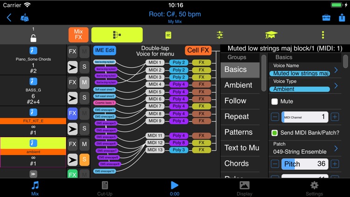Toggle solo S on BASS_G track

point(84,98)
